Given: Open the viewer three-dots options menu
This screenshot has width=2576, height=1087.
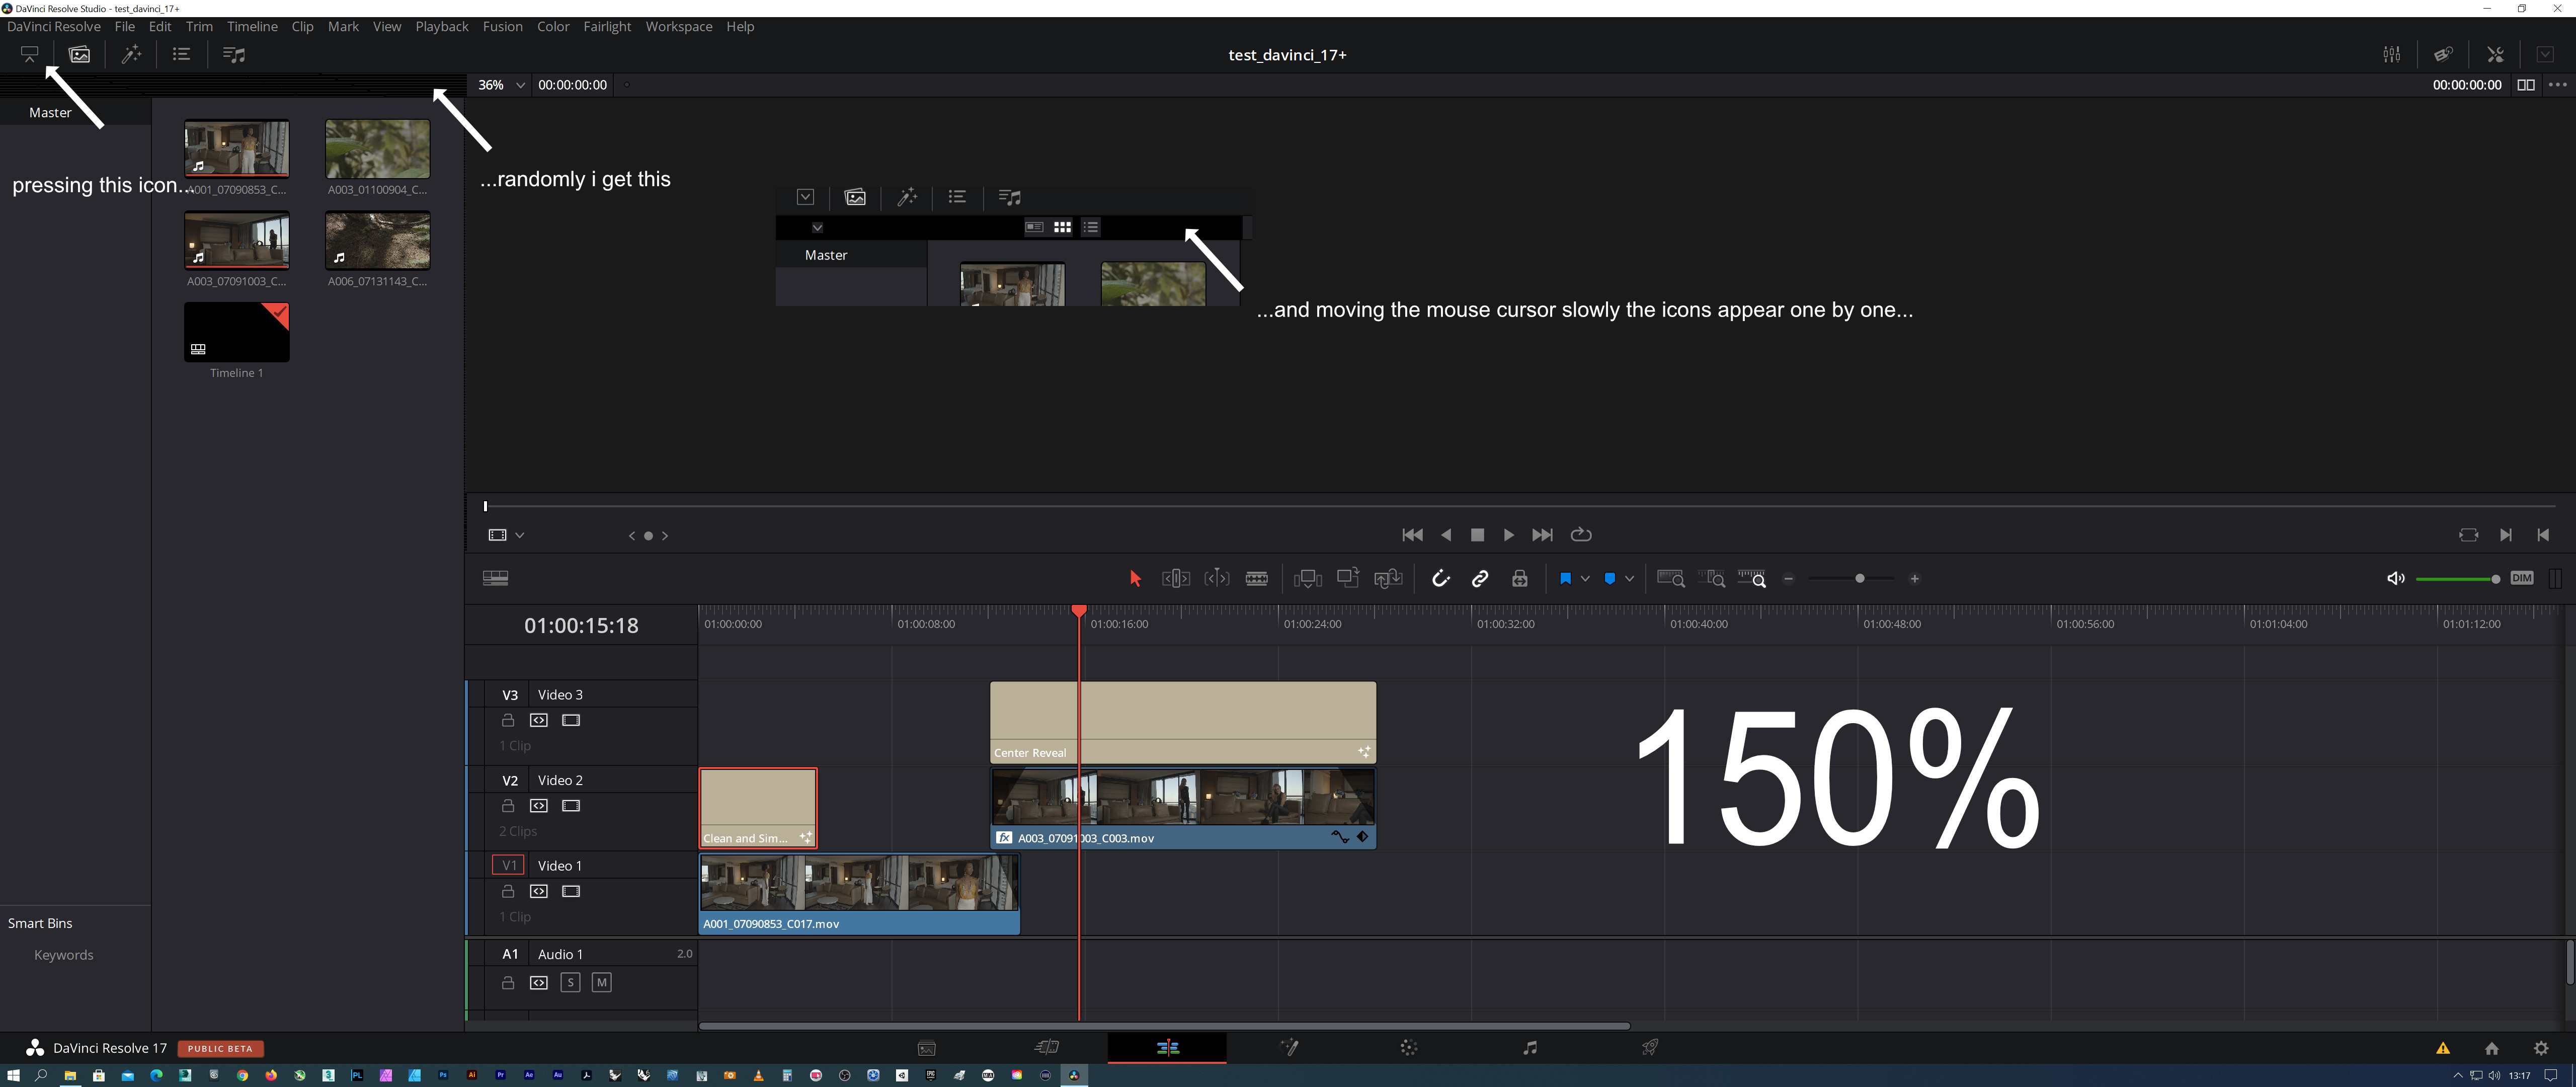Looking at the screenshot, I should coord(2557,85).
